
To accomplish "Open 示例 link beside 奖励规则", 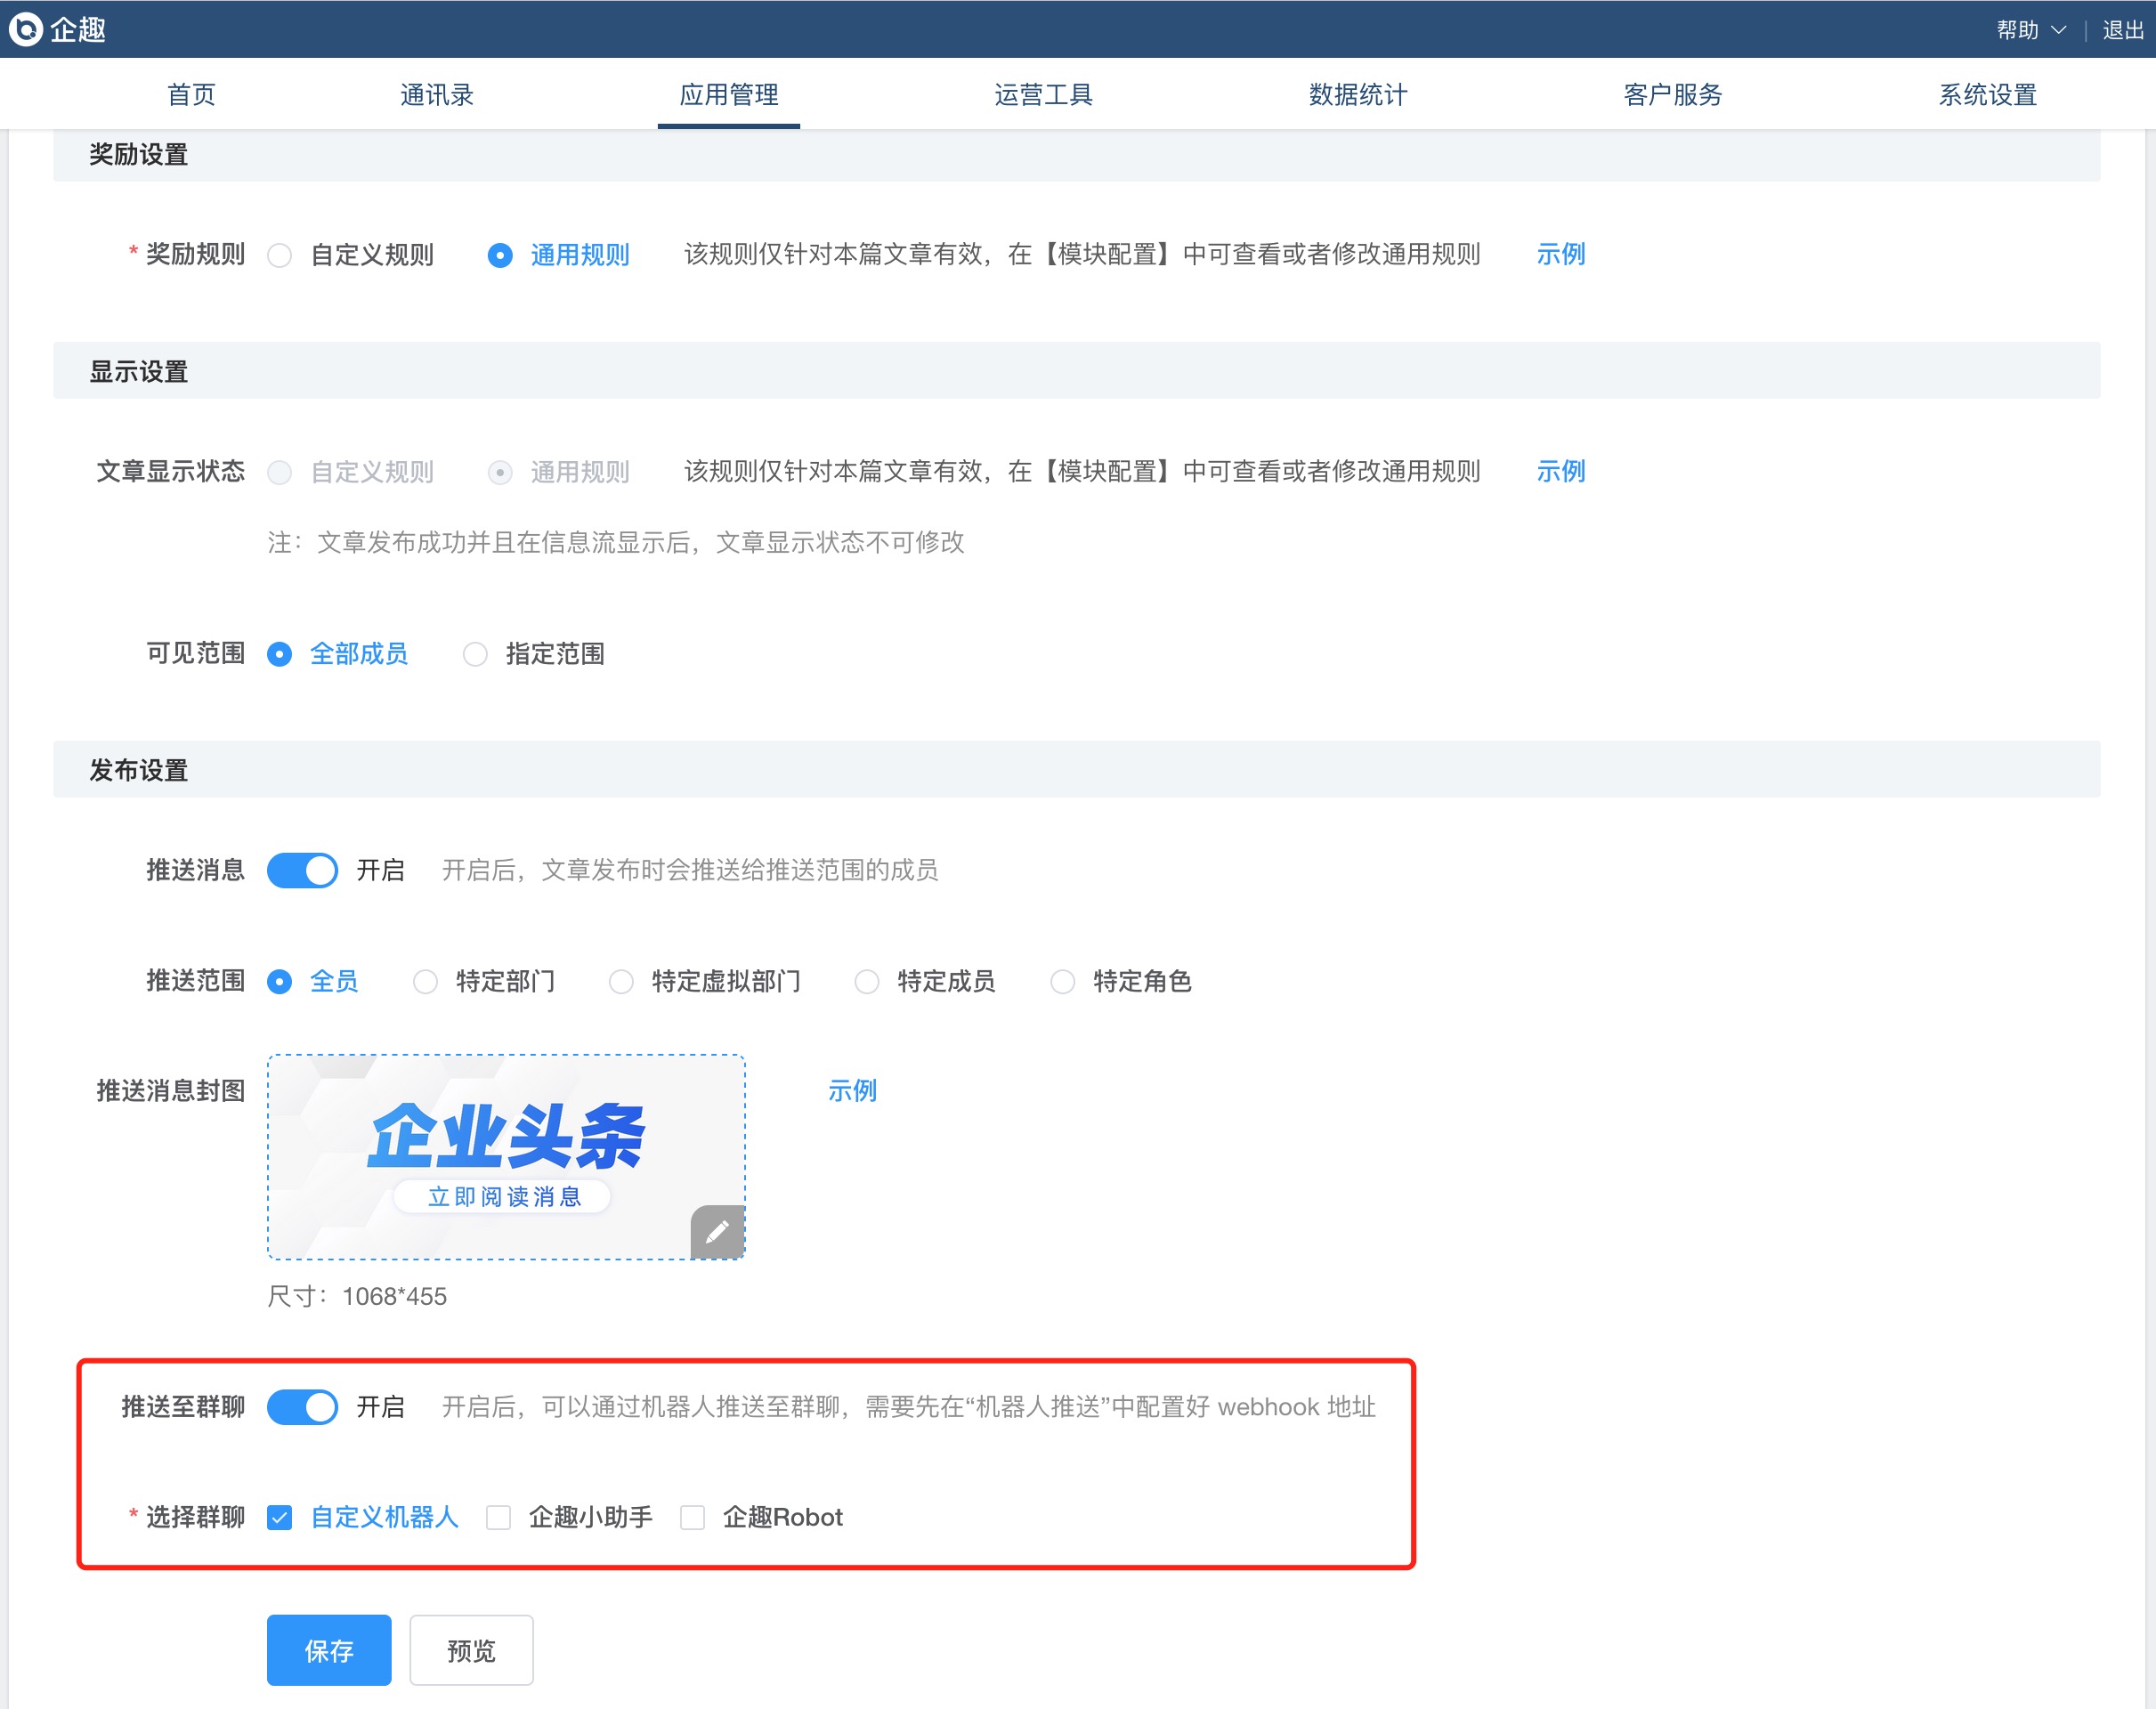I will coord(1560,254).
